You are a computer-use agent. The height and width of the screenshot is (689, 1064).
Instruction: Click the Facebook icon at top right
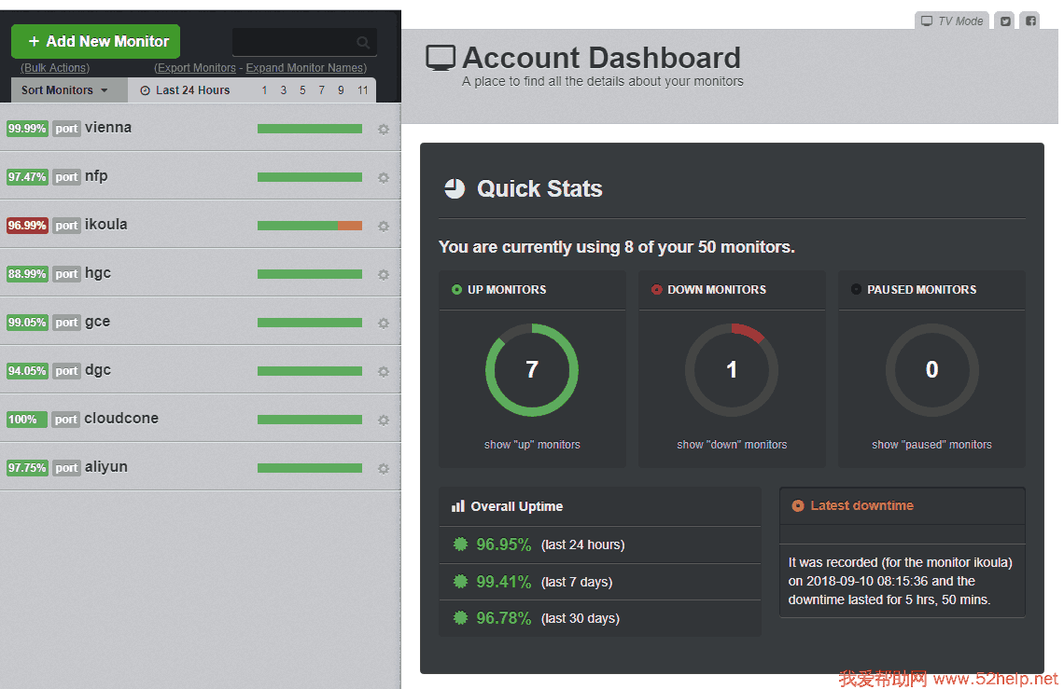click(1029, 21)
